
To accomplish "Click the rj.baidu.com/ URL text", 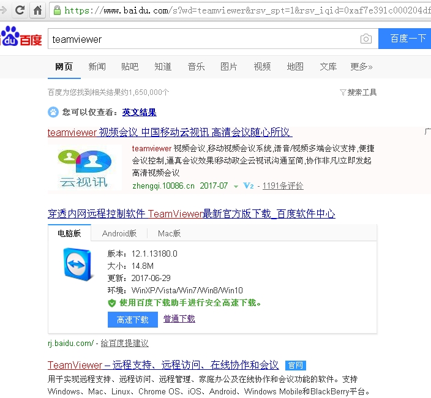I will [70, 344].
